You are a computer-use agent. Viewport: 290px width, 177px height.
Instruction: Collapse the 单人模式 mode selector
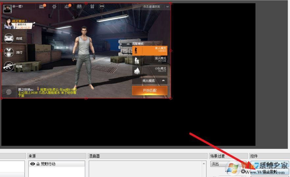pos(163,81)
